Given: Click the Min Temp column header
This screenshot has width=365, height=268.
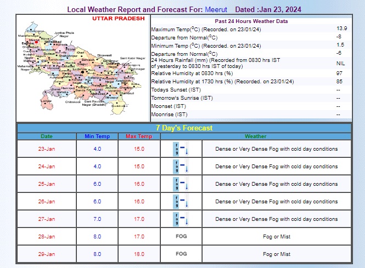Looking at the screenshot, I should click(97, 136).
